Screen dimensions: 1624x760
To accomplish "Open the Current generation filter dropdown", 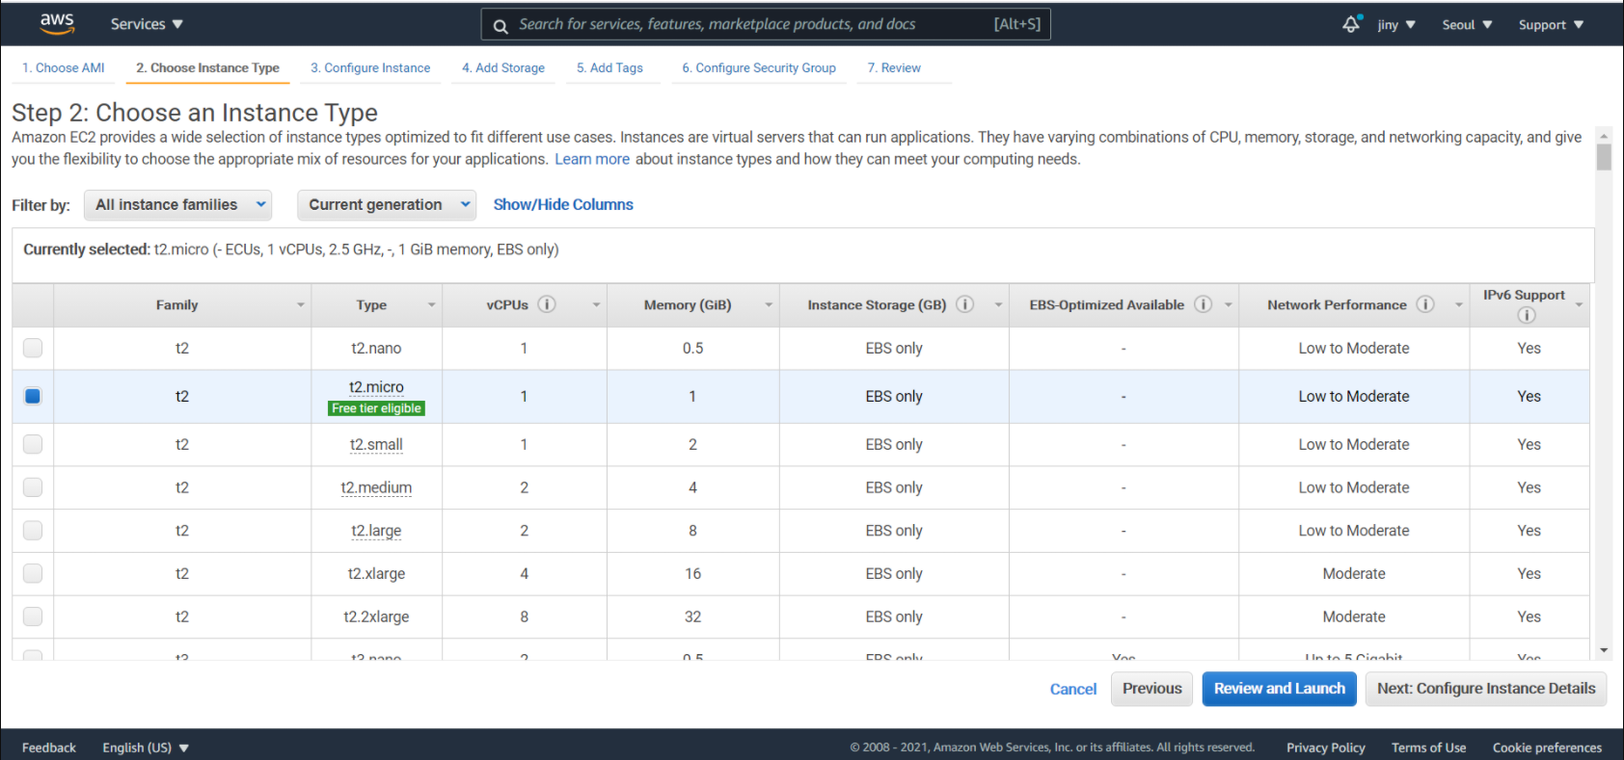I will coord(387,204).
